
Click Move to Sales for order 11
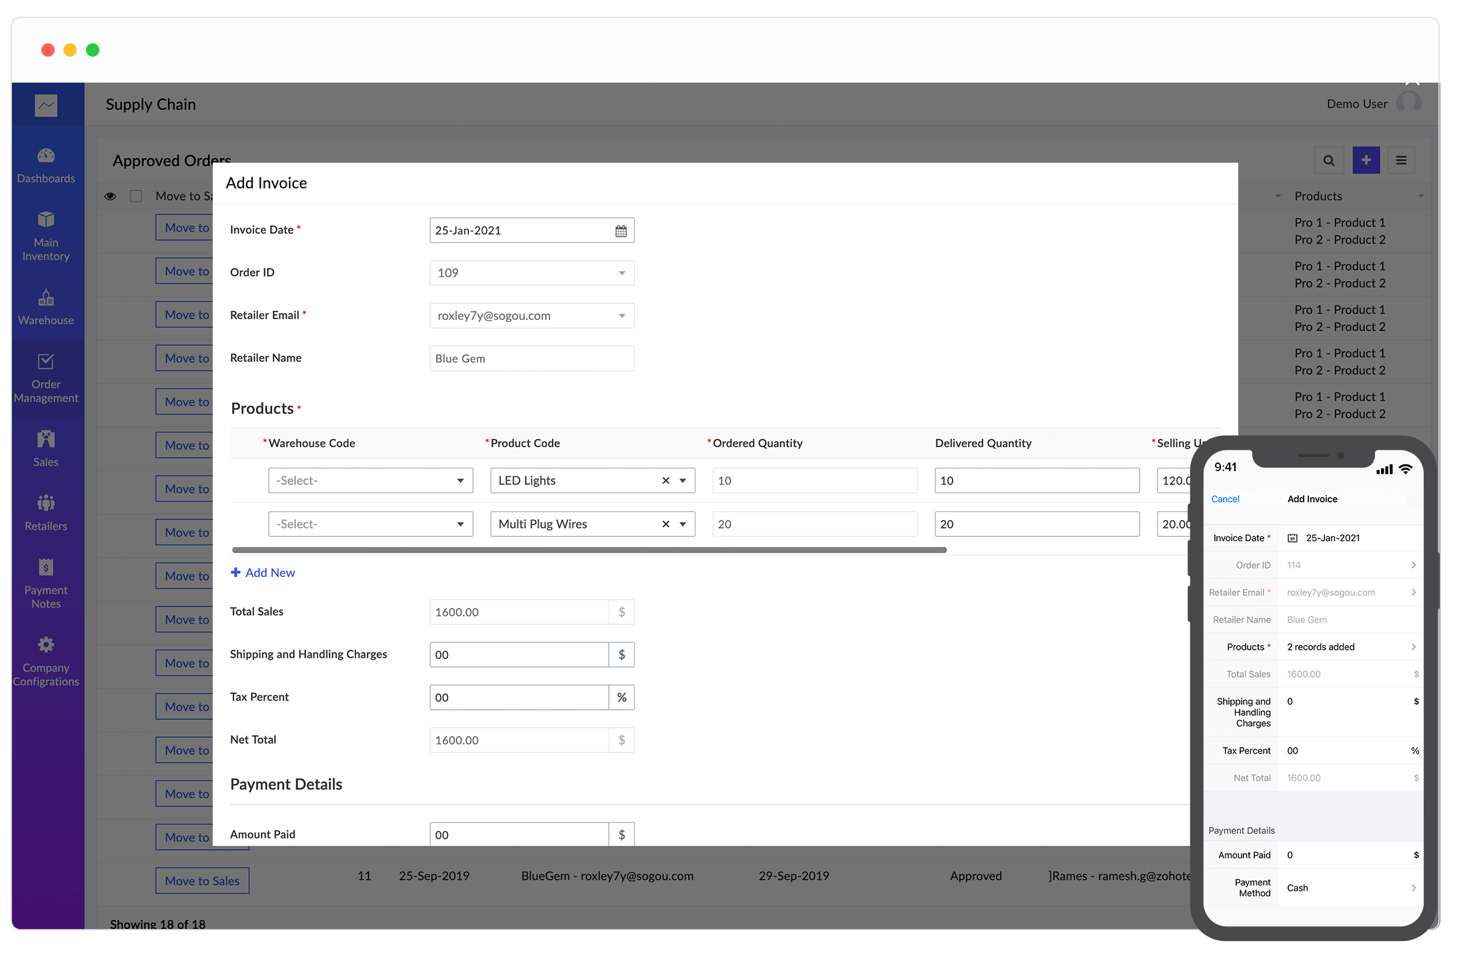coord(202,881)
